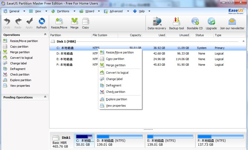
Task: Choose Copy partition from context menu
Action: (120, 59)
